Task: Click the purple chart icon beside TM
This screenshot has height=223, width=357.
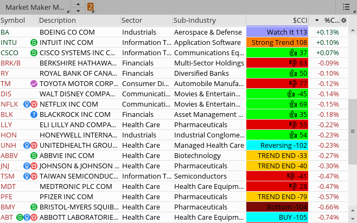Action: pos(34,83)
